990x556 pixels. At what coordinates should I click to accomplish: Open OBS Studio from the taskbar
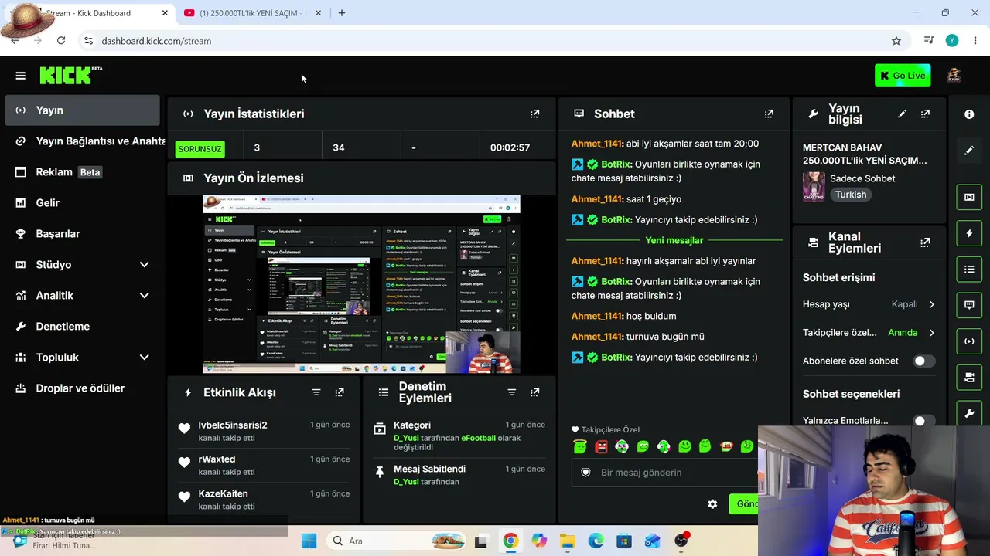point(681,541)
